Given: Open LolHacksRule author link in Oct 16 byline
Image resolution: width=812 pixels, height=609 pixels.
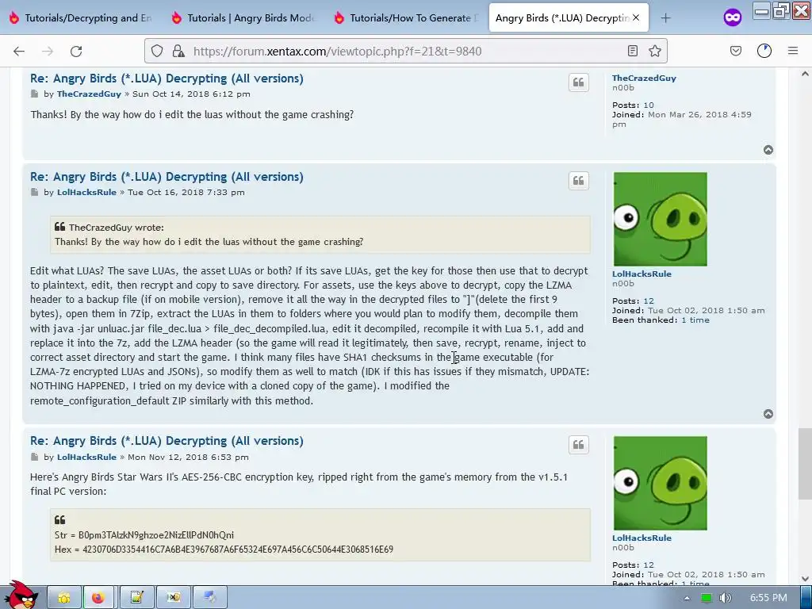Looking at the screenshot, I should pos(86,192).
